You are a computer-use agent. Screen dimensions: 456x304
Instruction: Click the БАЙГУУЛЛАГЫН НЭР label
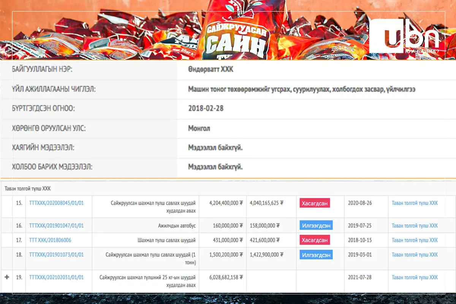tap(42, 70)
